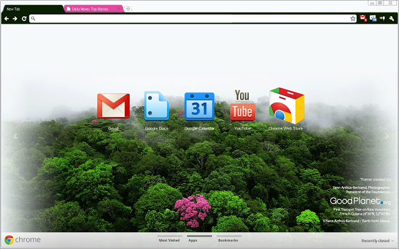The image size is (399, 249).
Task: Launch the YouTube app
Action: click(x=243, y=105)
